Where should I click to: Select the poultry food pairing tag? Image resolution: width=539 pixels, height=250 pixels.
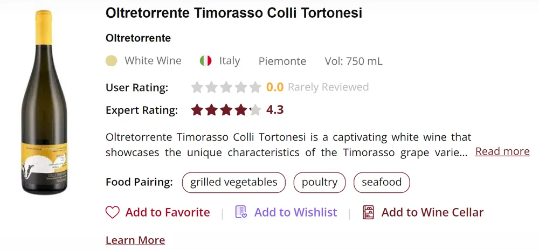pyautogui.click(x=320, y=182)
